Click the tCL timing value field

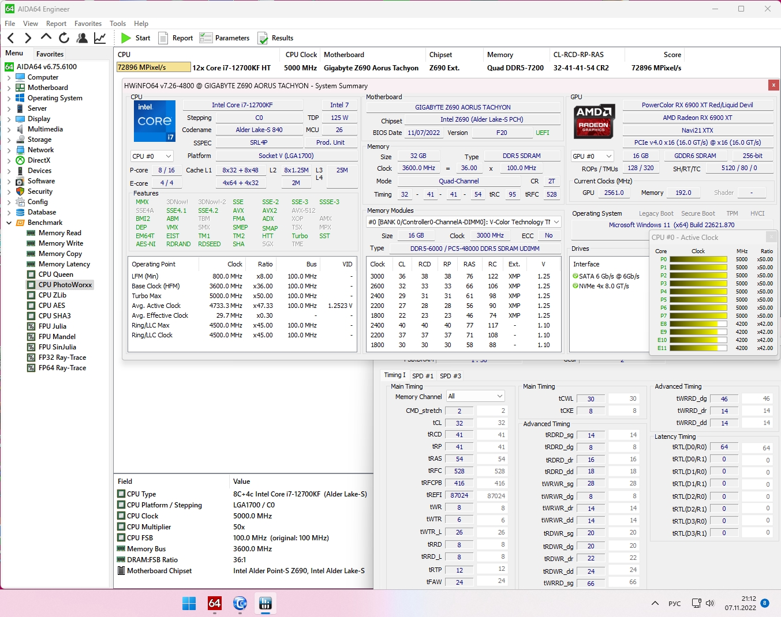point(459,423)
